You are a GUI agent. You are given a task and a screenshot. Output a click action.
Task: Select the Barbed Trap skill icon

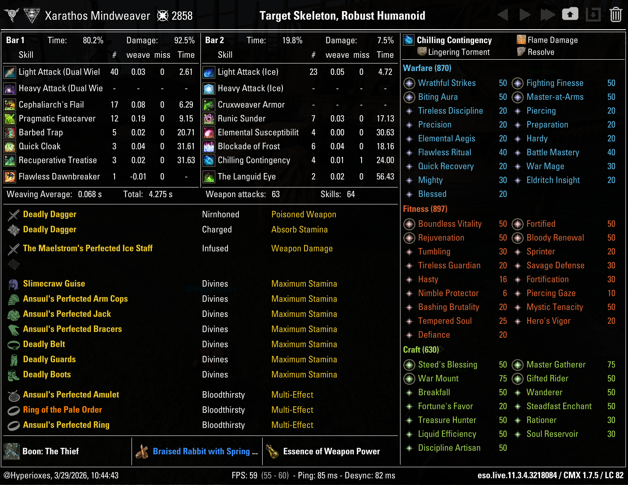coord(9,132)
